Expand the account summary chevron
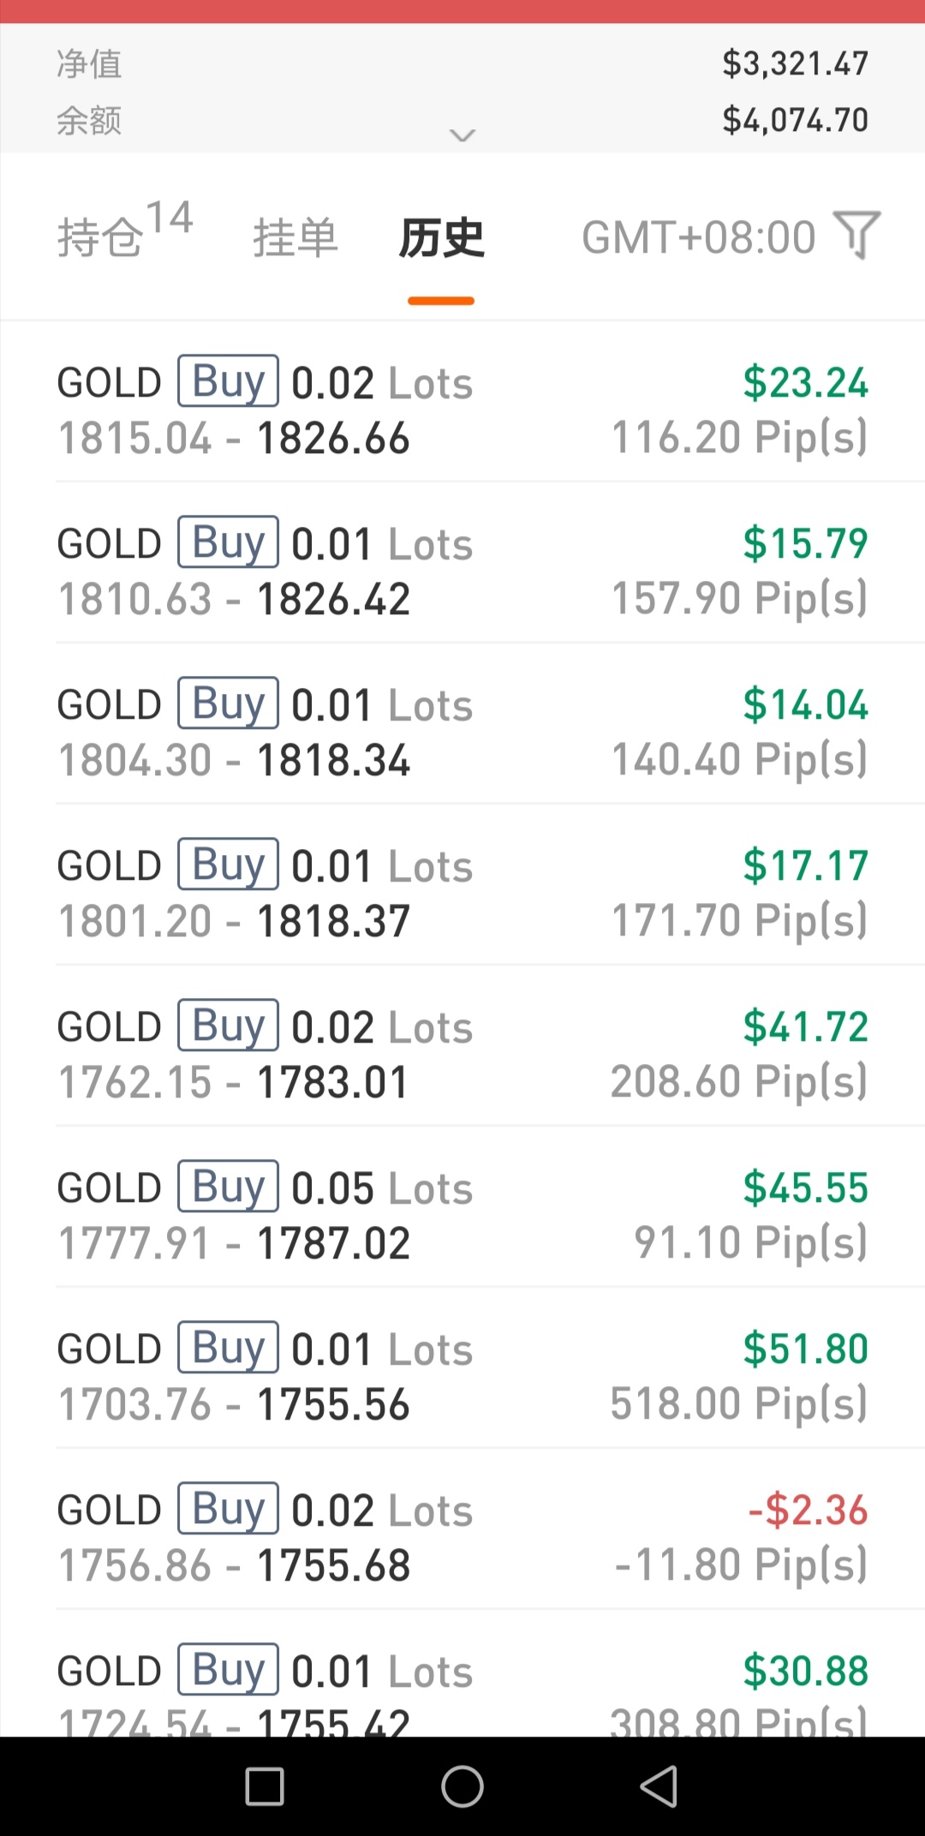The image size is (925, 1836). pyautogui.click(x=462, y=135)
